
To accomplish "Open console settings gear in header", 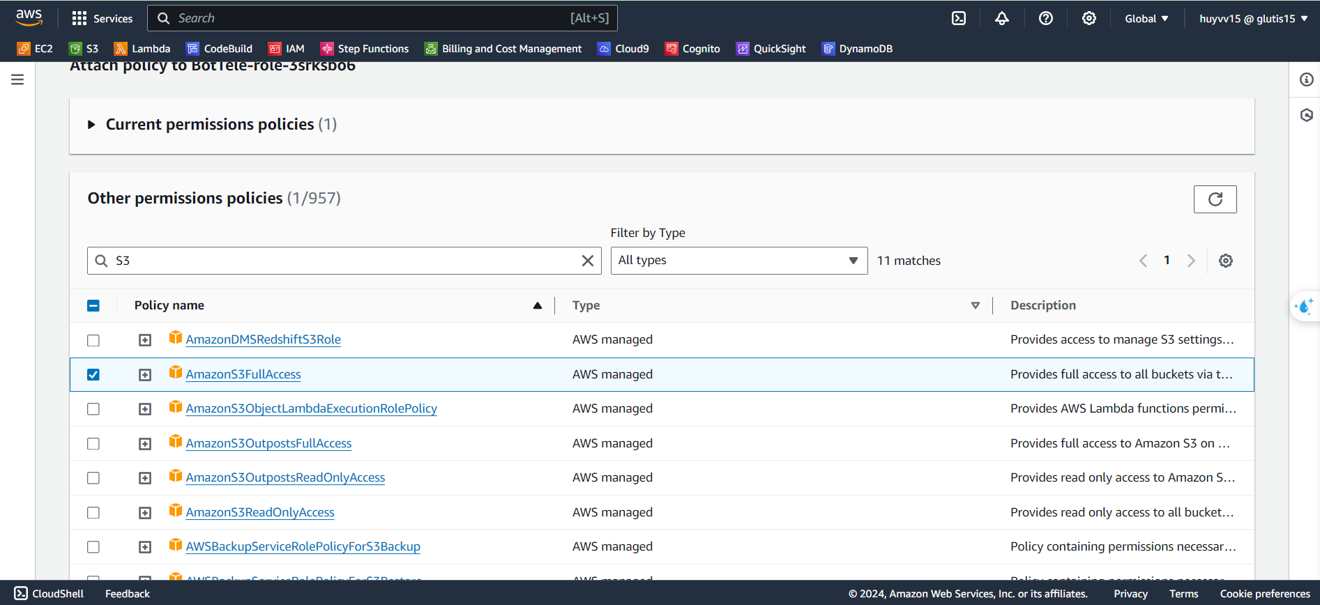I will tap(1089, 19).
